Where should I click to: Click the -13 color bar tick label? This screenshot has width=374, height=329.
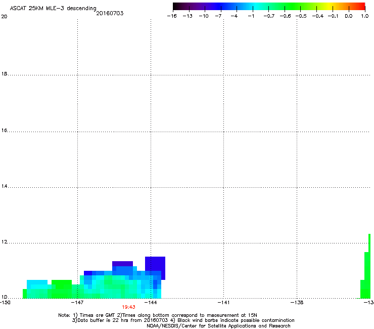coord(188,16)
